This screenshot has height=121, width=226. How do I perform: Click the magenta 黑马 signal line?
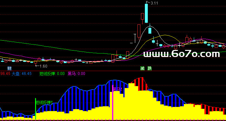click(113, 102)
